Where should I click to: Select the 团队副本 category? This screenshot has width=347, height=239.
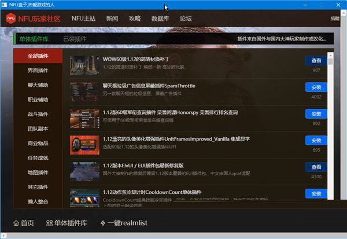pyautogui.click(x=38, y=128)
